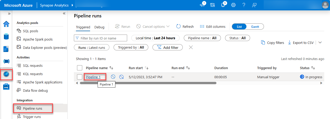
Task: Expand the chevron next to Export to CSV
Action: [x=320, y=43]
